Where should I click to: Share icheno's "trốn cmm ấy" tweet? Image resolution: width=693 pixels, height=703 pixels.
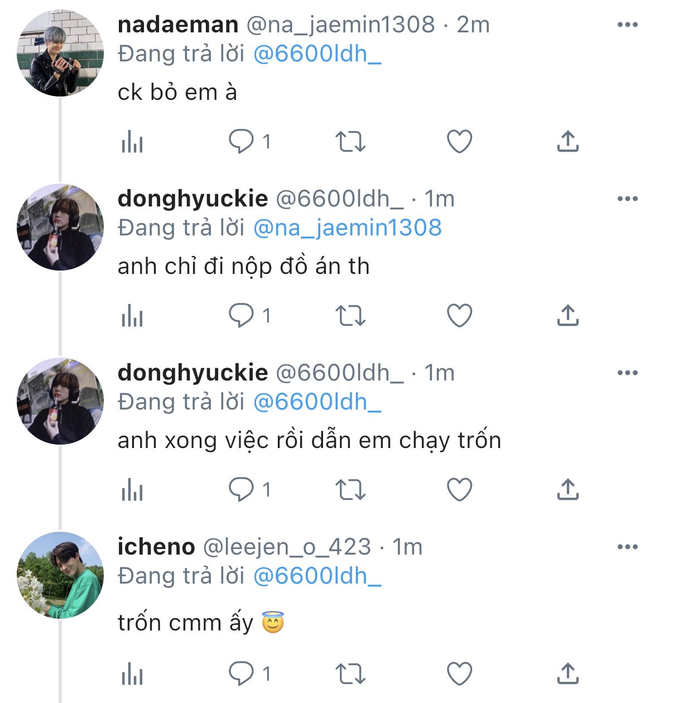[x=567, y=674]
